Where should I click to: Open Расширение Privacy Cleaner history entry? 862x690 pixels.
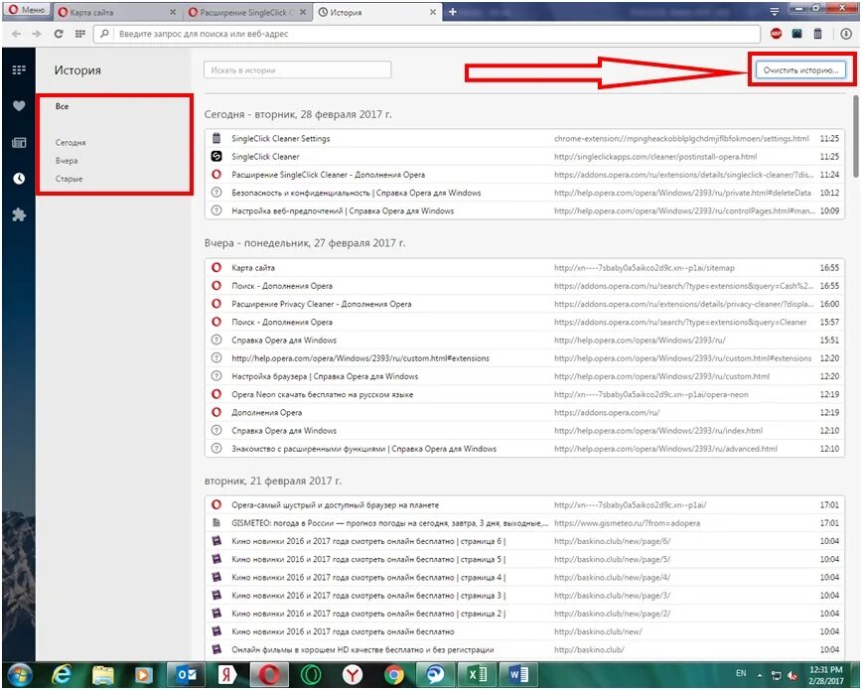point(524,304)
